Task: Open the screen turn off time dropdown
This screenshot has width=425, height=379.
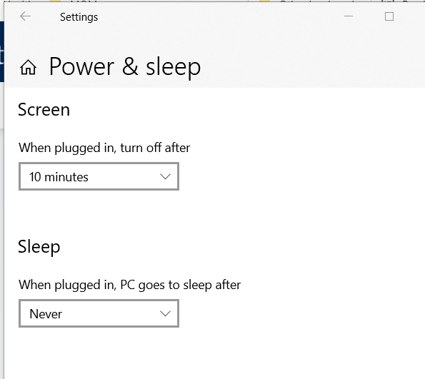Action: 99,176
